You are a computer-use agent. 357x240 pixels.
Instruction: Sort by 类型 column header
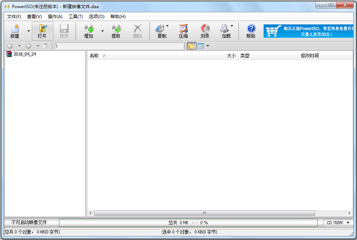[x=268, y=55]
